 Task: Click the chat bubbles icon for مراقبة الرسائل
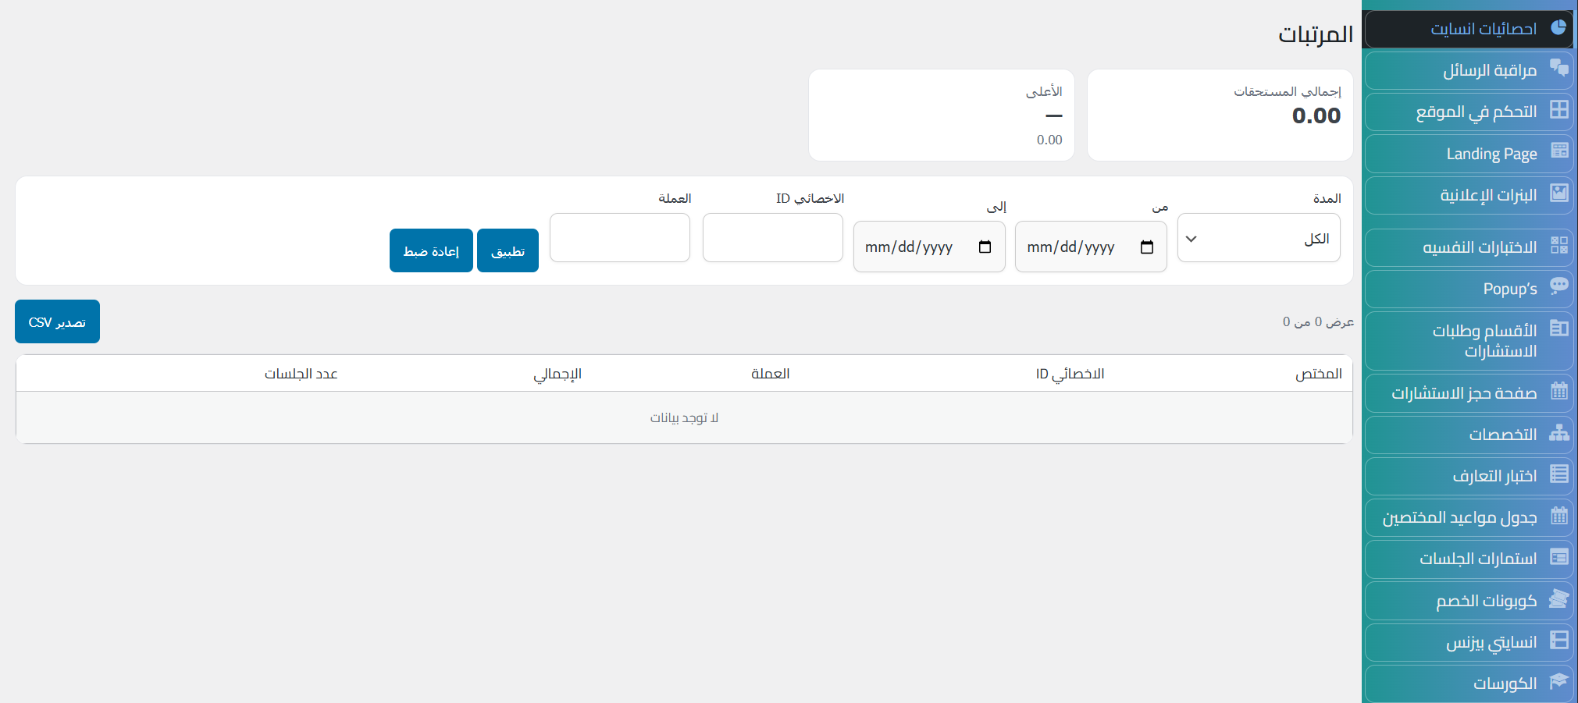pos(1558,69)
